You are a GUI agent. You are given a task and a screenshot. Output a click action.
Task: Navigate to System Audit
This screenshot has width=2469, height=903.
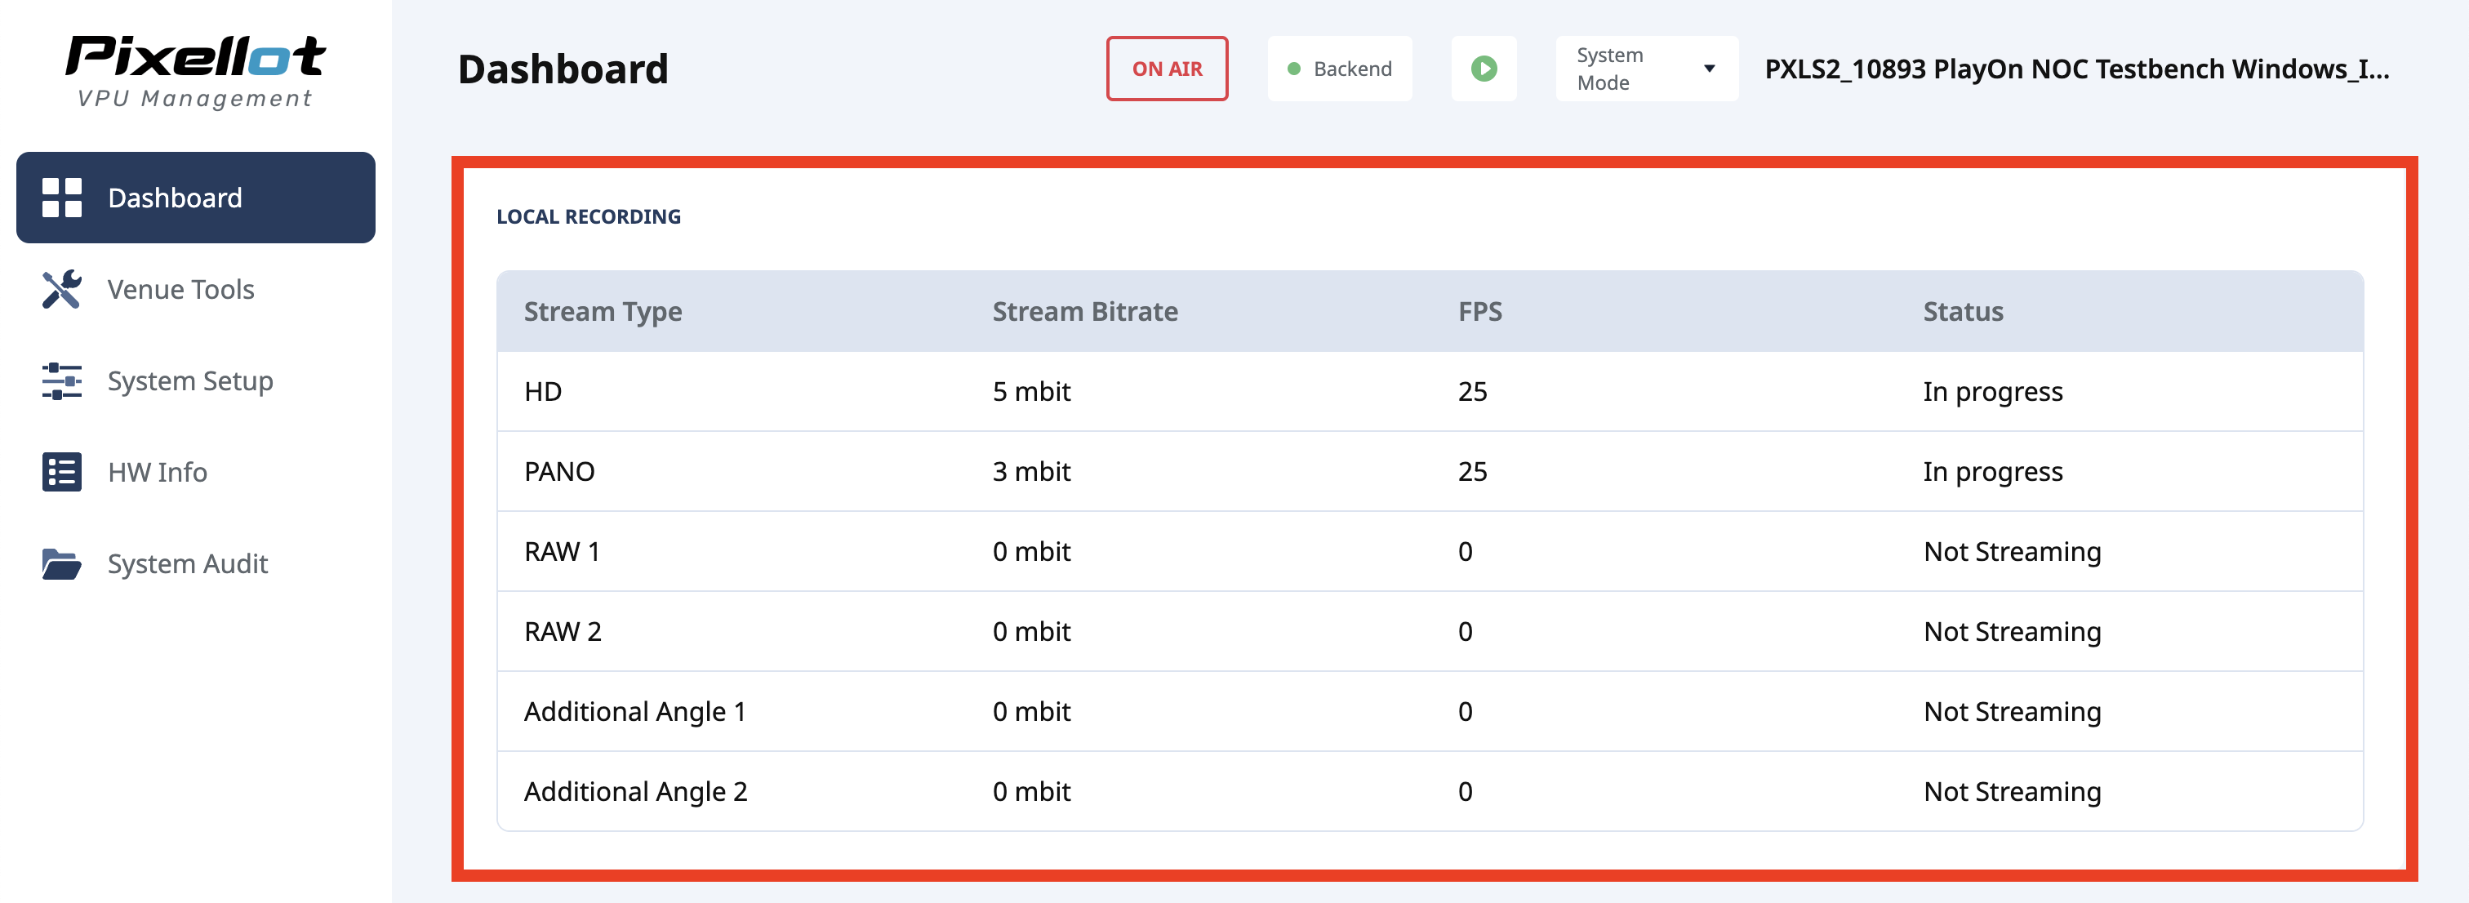point(187,563)
